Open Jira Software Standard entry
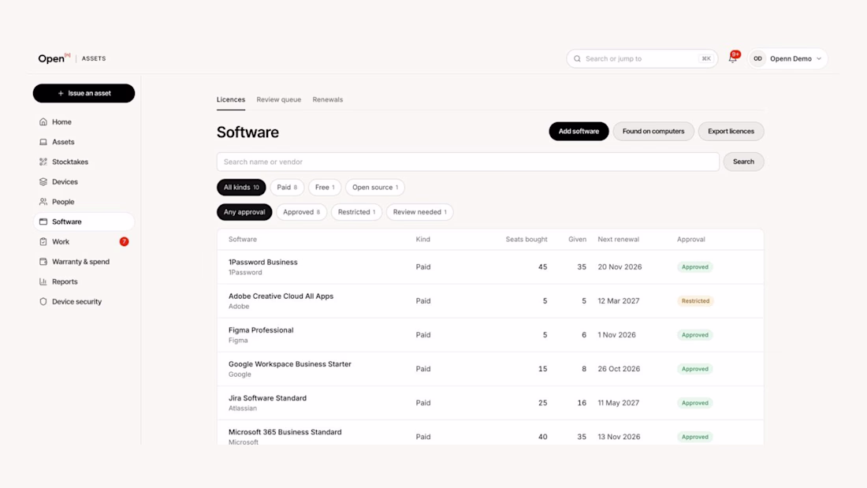 click(490, 403)
